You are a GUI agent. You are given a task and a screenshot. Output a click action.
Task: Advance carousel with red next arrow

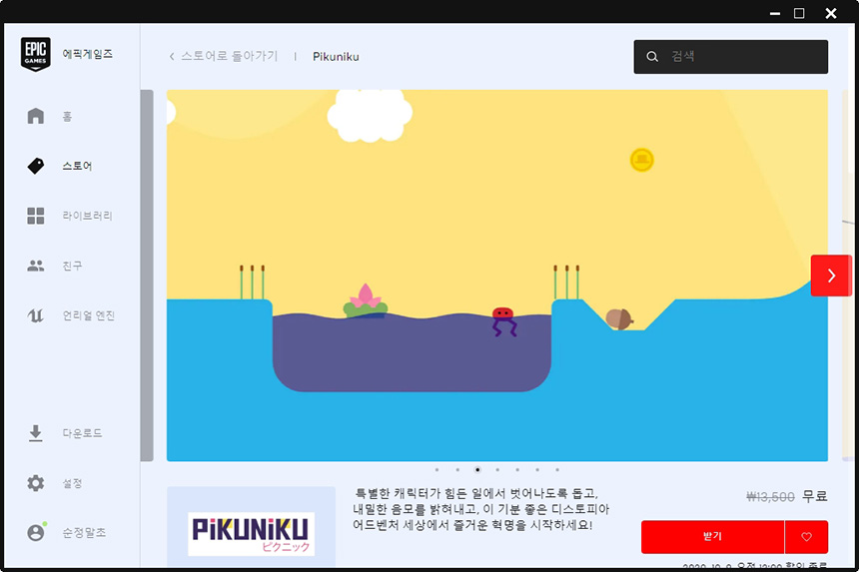[831, 276]
